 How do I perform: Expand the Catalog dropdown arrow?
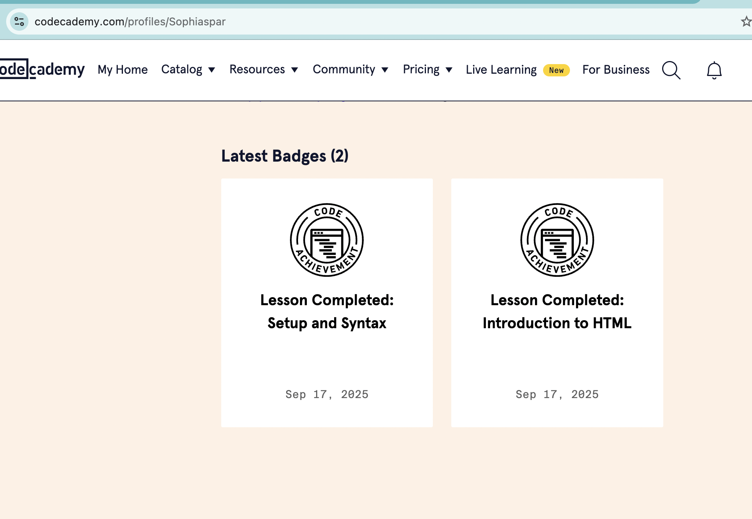coord(212,70)
